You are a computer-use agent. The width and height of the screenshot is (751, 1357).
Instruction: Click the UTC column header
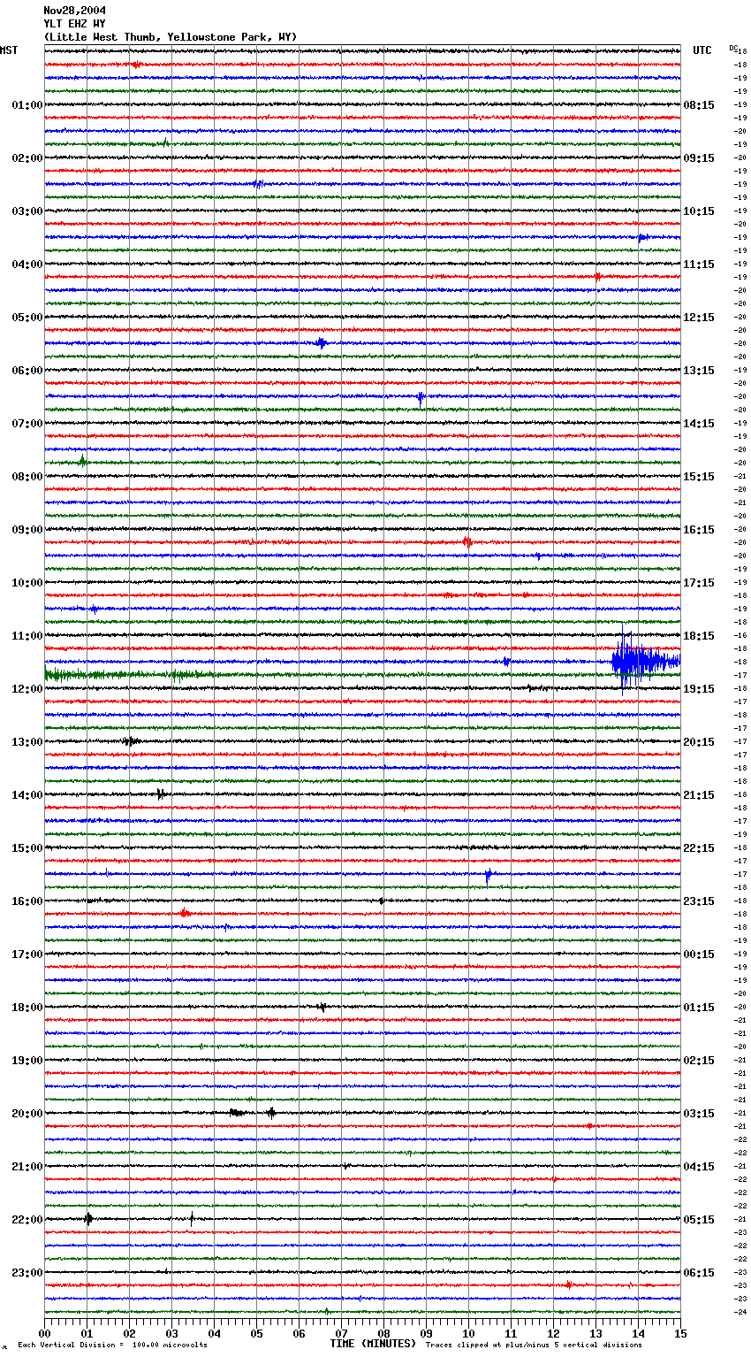[702, 50]
